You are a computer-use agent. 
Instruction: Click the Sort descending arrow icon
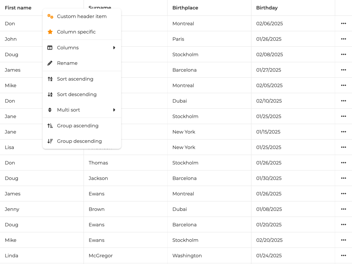click(x=50, y=95)
